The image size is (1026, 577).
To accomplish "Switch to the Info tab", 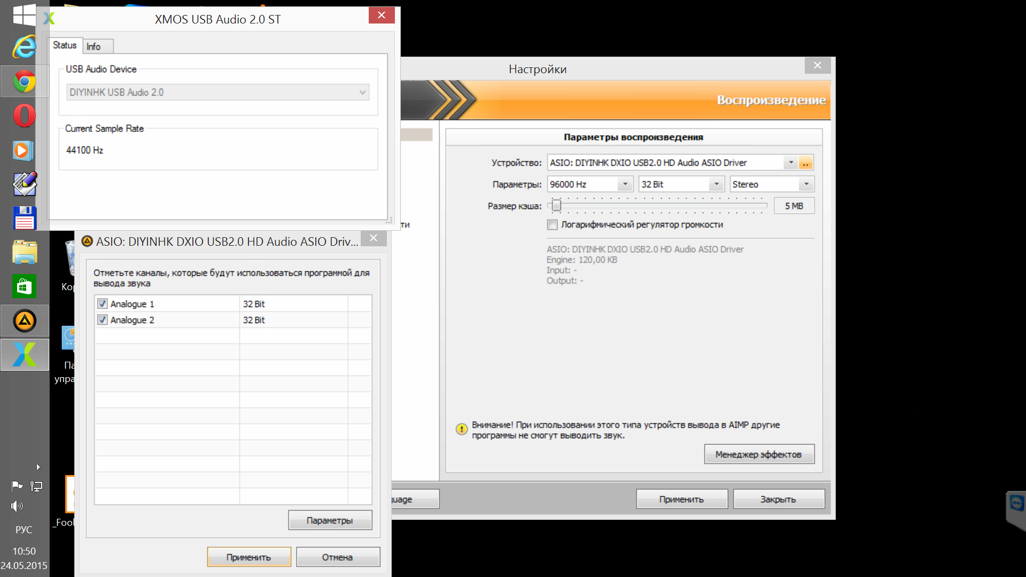I will 97,46.
